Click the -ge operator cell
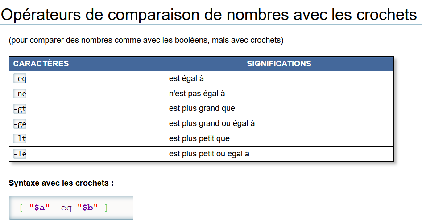This screenshot has height=224, width=422. (x=20, y=124)
